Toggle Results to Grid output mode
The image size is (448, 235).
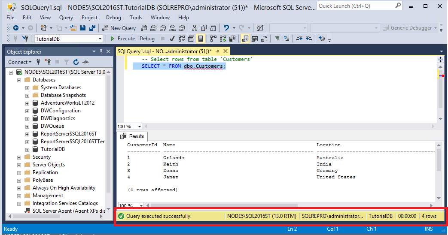[255, 39]
